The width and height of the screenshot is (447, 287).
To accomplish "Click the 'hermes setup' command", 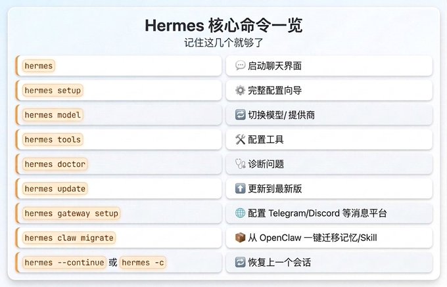I will tap(53, 91).
